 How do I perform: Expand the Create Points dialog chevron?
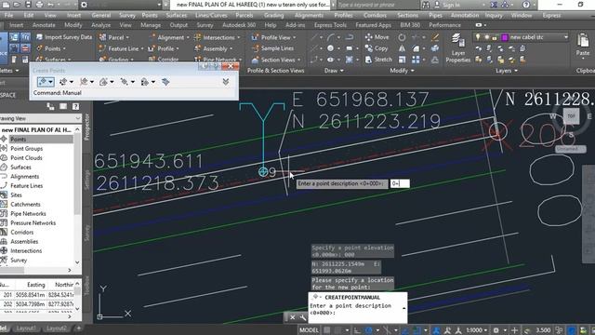(x=225, y=82)
